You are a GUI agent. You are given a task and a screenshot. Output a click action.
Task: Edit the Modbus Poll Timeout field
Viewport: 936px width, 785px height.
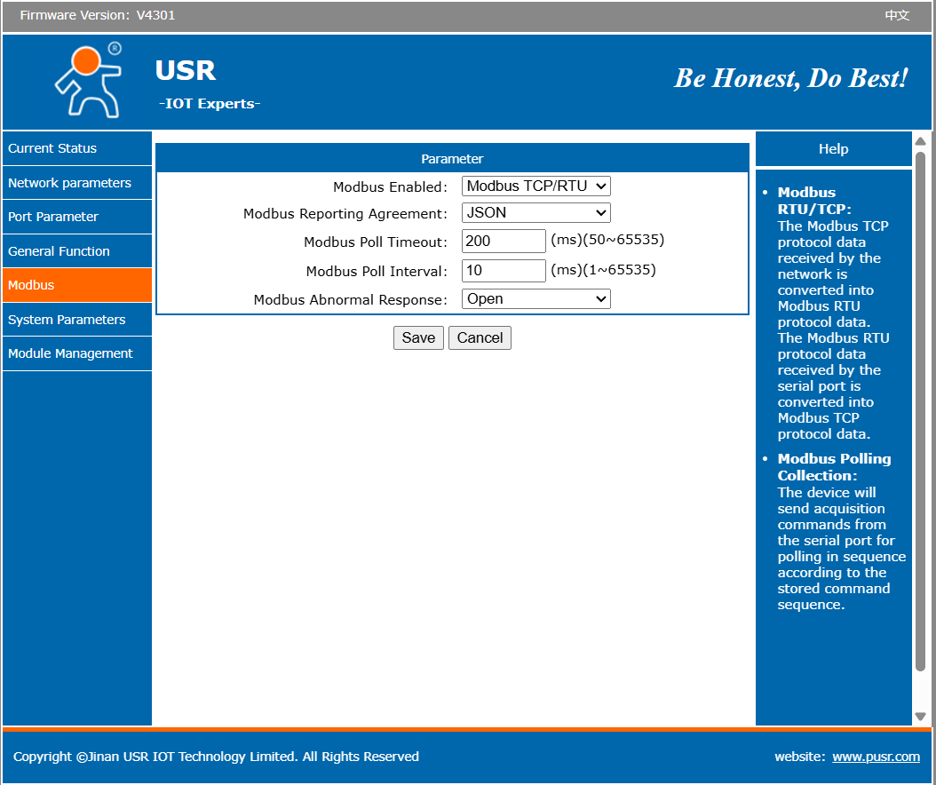(504, 241)
